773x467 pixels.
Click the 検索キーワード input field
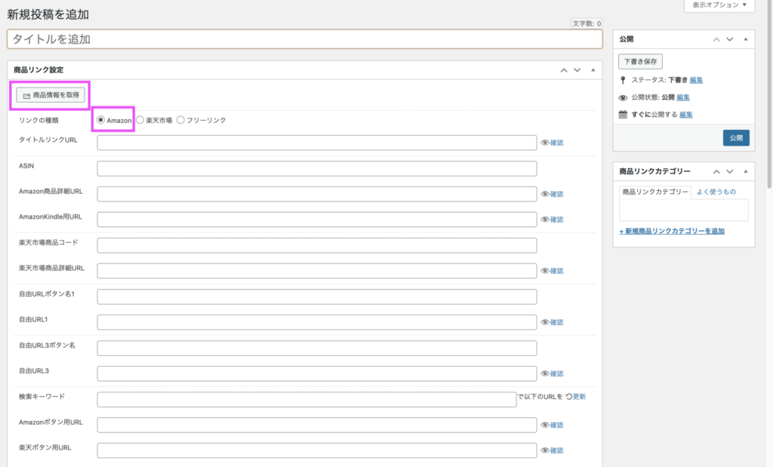[306, 400]
